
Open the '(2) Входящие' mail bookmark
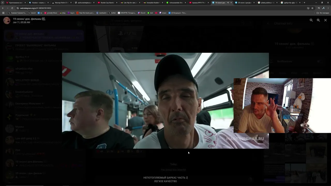177,13
